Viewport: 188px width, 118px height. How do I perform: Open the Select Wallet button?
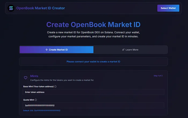tap(168, 8)
